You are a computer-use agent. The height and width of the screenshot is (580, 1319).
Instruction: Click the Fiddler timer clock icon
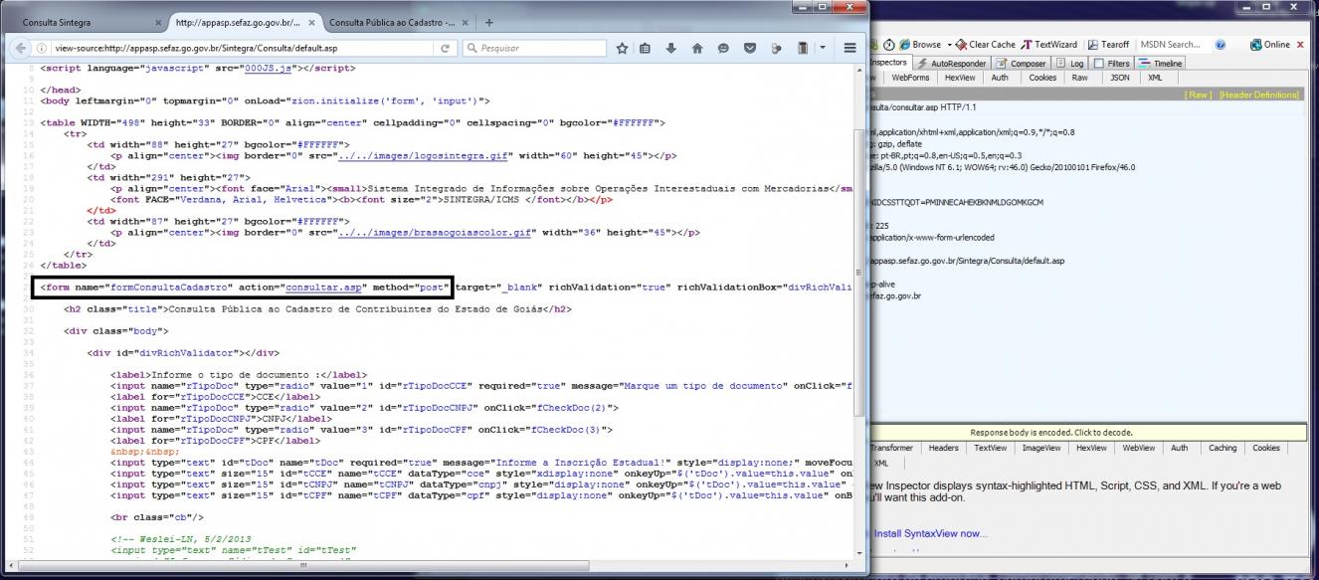point(887,45)
